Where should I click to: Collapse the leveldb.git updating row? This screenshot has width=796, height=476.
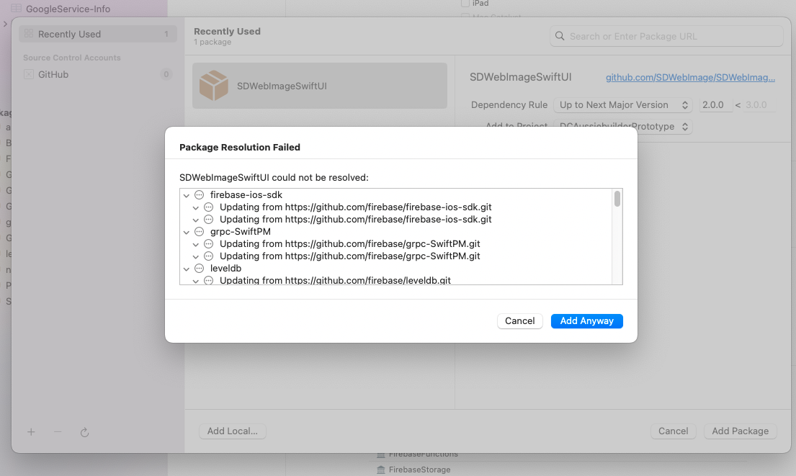(x=195, y=281)
